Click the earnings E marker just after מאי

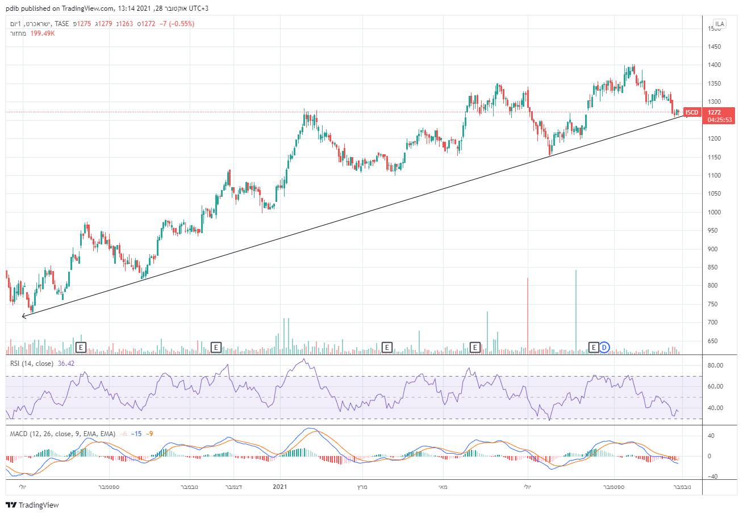(475, 347)
